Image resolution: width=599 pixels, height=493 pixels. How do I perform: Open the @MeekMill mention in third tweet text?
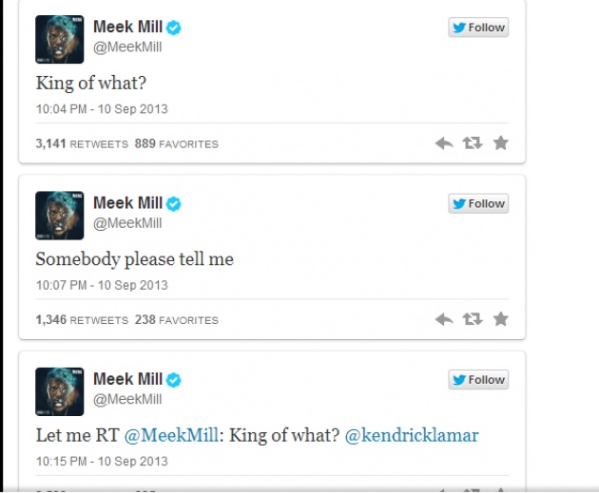[171, 435]
